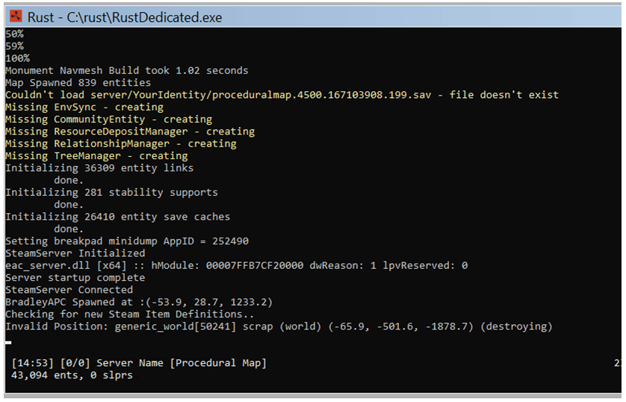The width and height of the screenshot is (626, 402).
Task: Click the window title text 'Rust - C:\rust\RustDedicated.exe'
Action: click(125, 16)
